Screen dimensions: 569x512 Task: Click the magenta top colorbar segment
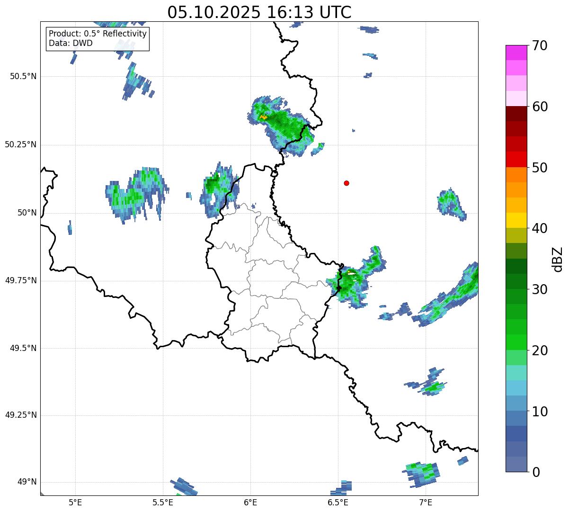[x=517, y=53]
